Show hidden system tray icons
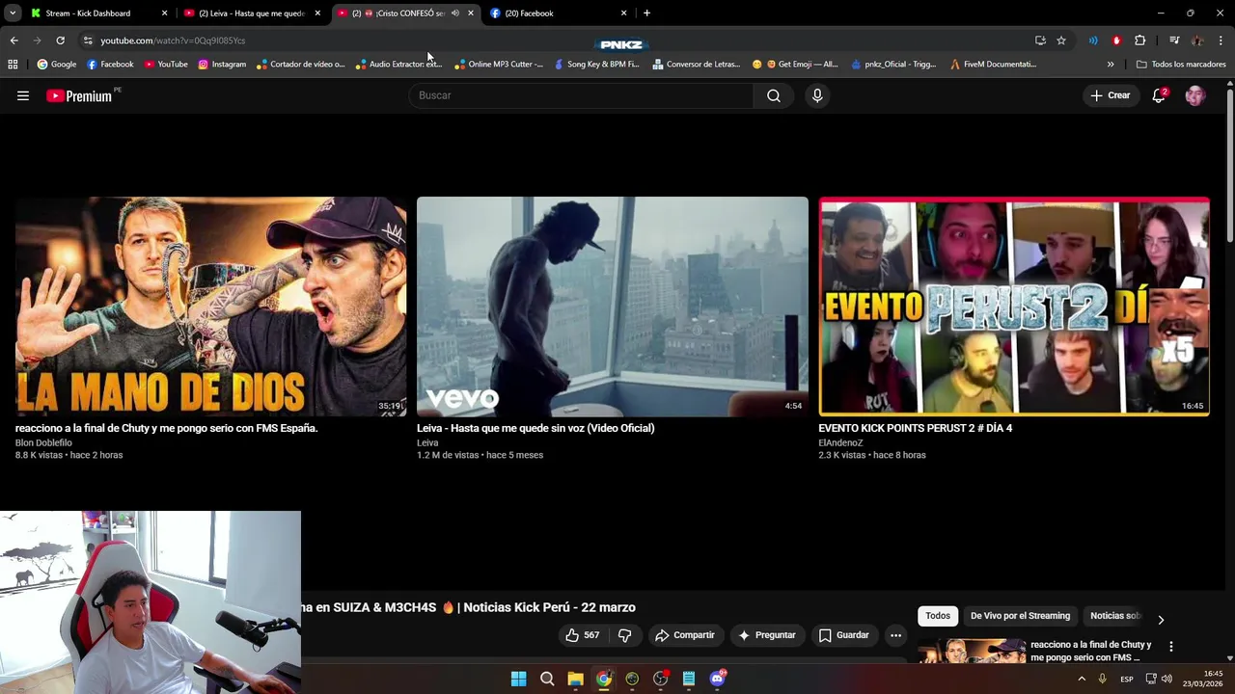The image size is (1235, 694). click(1082, 679)
